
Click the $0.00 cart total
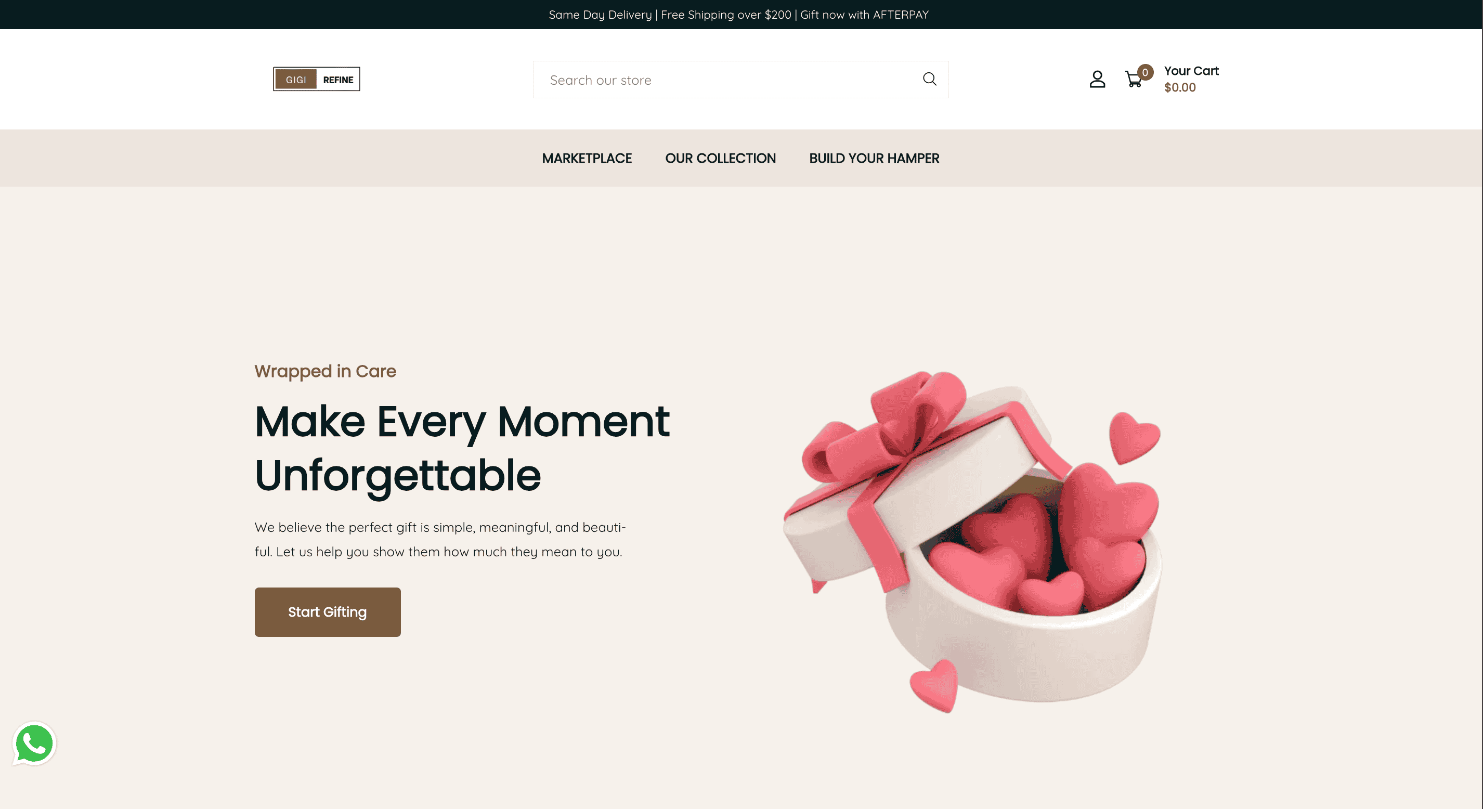click(x=1180, y=87)
